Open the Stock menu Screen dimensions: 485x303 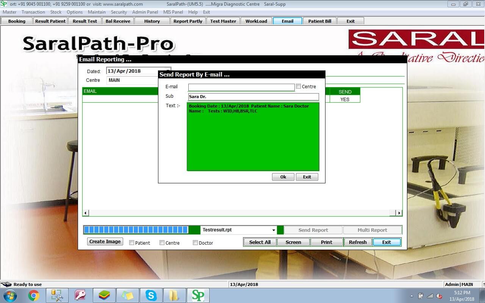(56, 12)
